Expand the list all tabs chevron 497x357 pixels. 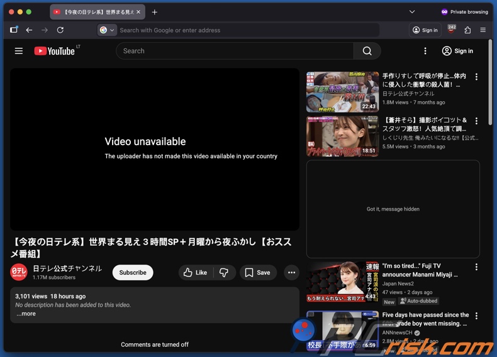click(411, 12)
